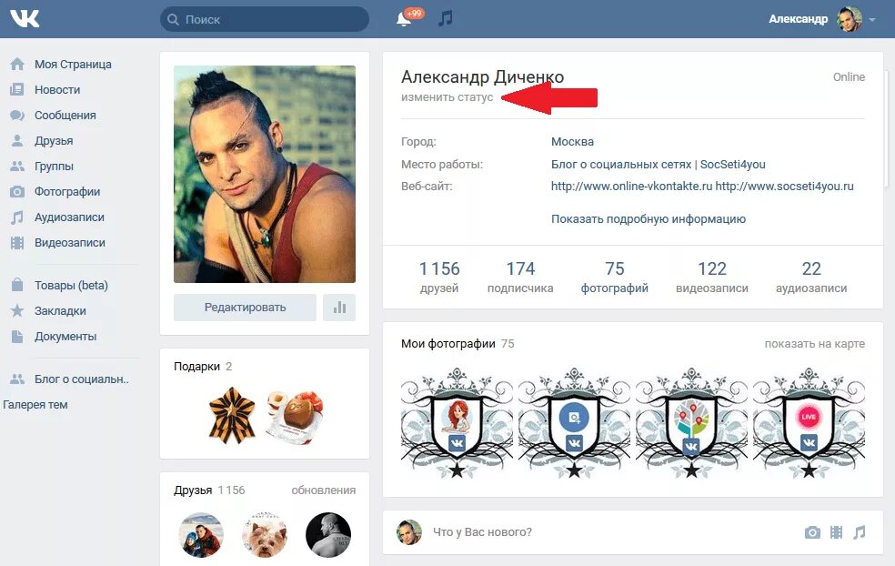Go to Новости in the left menu
The height and width of the screenshot is (566, 895).
(x=57, y=90)
